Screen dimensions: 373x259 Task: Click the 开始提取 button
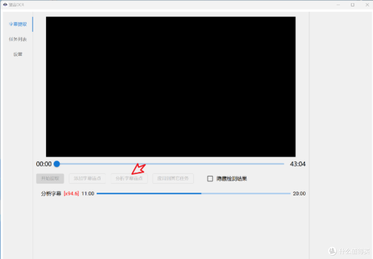click(50, 178)
